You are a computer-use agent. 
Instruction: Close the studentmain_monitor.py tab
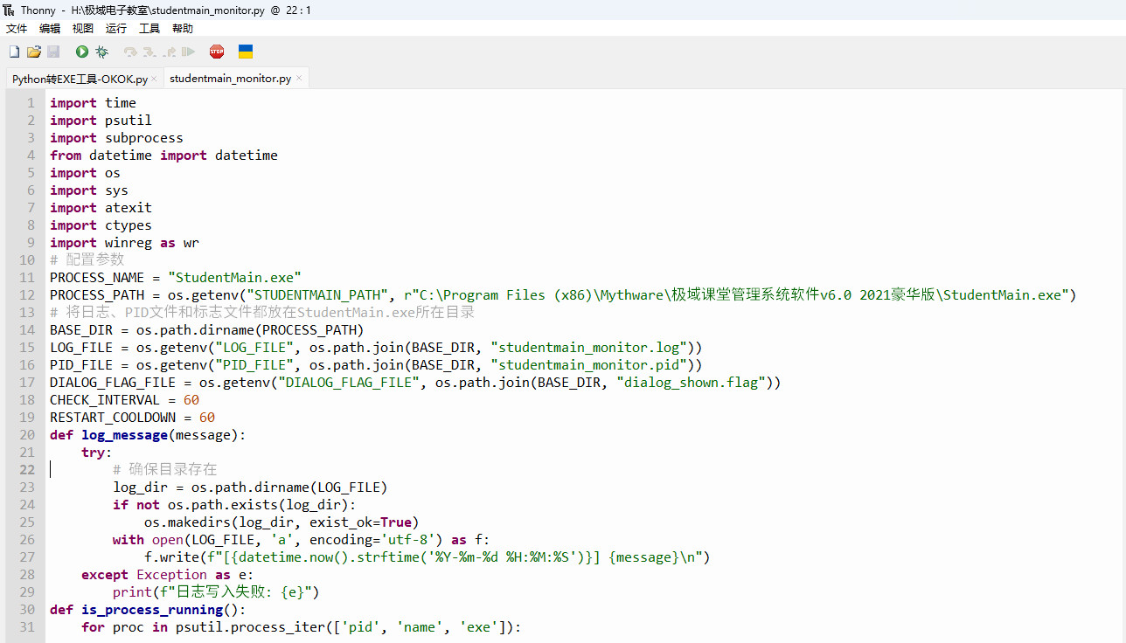[x=299, y=79]
